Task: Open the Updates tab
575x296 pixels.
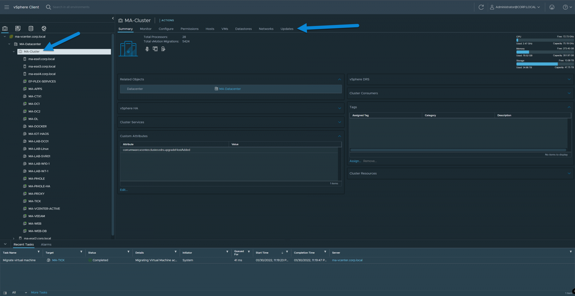Action: [x=287, y=29]
